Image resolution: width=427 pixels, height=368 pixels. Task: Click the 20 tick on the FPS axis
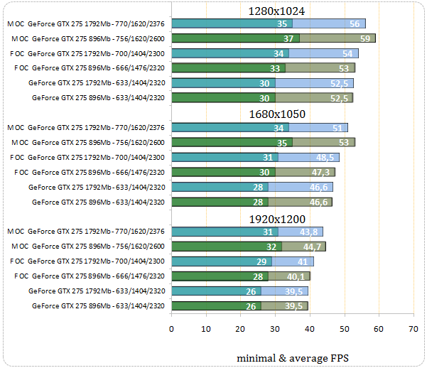pyautogui.click(x=240, y=329)
